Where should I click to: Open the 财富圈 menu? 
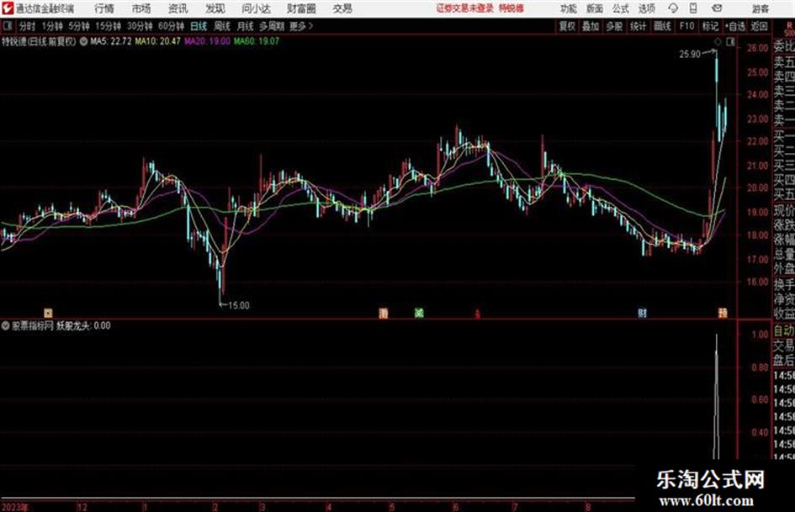click(x=301, y=8)
